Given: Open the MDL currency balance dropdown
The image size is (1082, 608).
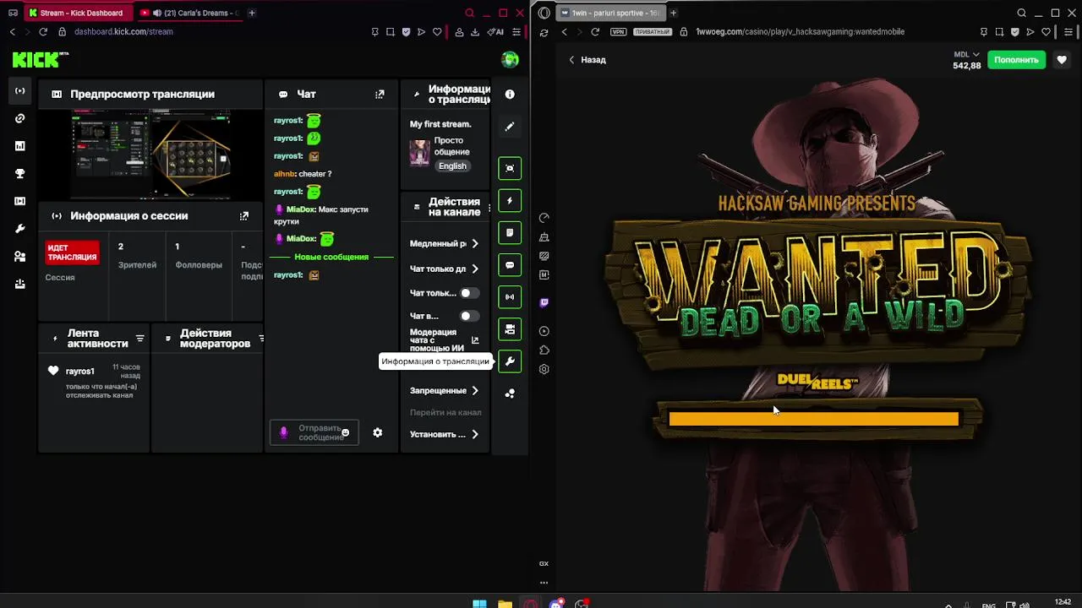Looking at the screenshot, I should (966, 55).
